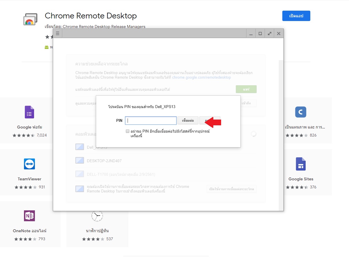349x259 pixels.
Task: Cancel the PIN dialog with ยกเลิก
Action: point(210,120)
